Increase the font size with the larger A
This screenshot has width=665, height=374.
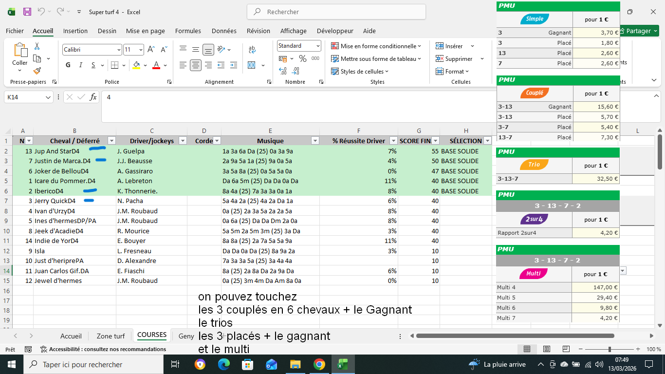point(151,50)
